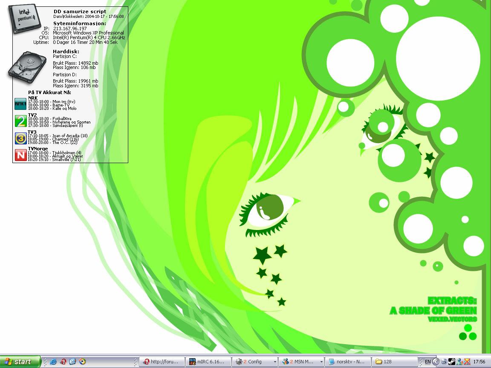Click the 'Joan of Arcadia (18)' programme line
491x368 pixels.
pyautogui.click(x=58, y=136)
